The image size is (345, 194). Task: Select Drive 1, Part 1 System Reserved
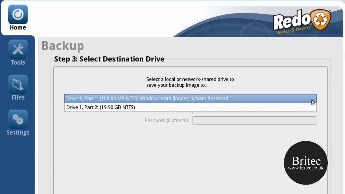(147, 99)
